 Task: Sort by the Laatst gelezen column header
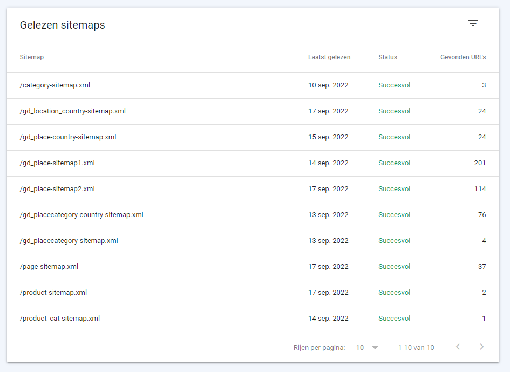pos(329,57)
